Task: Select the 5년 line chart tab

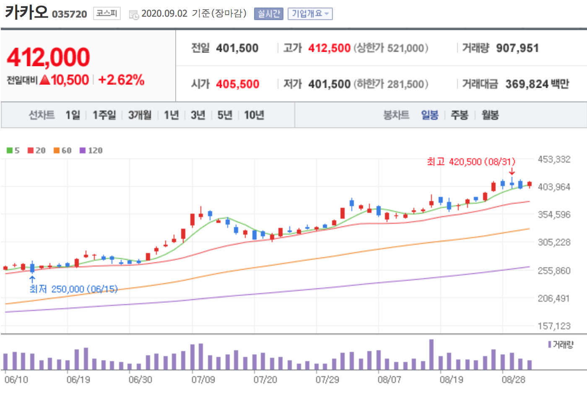Action: coord(225,115)
